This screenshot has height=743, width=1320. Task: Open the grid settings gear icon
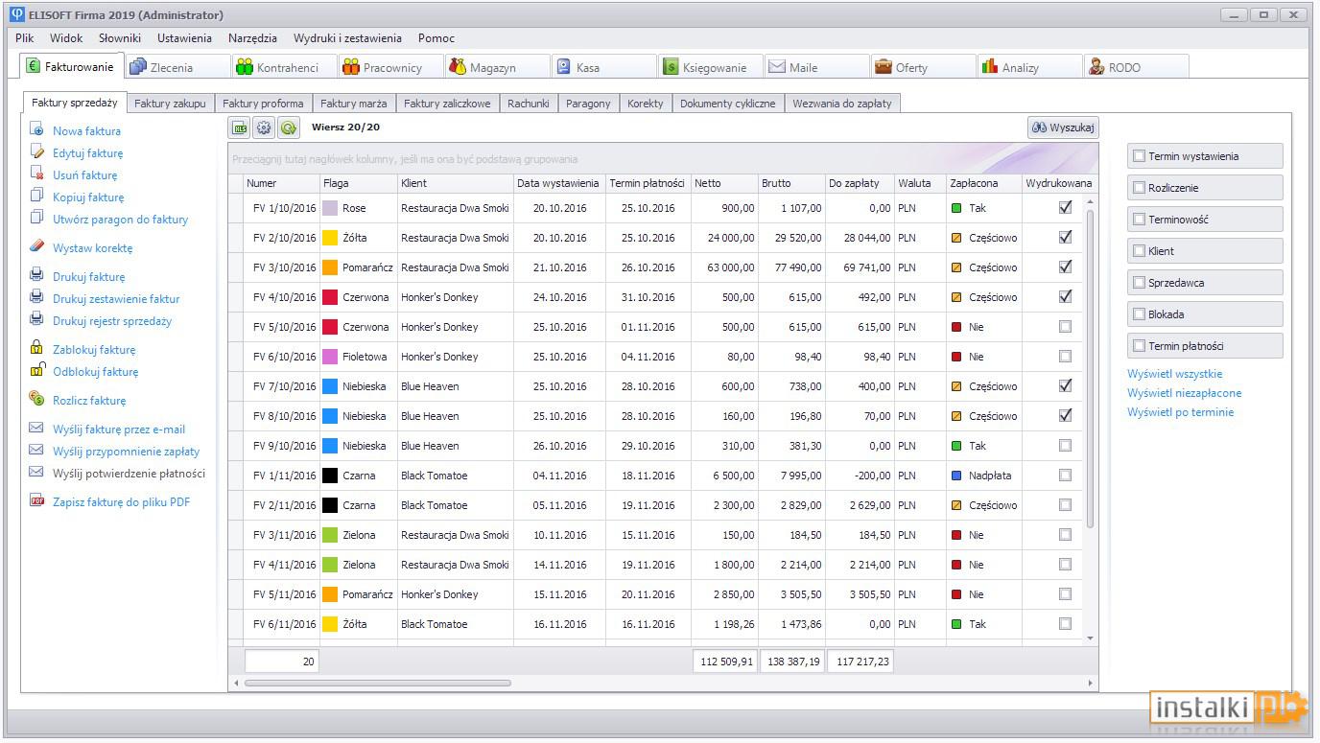pyautogui.click(x=264, y=128)
